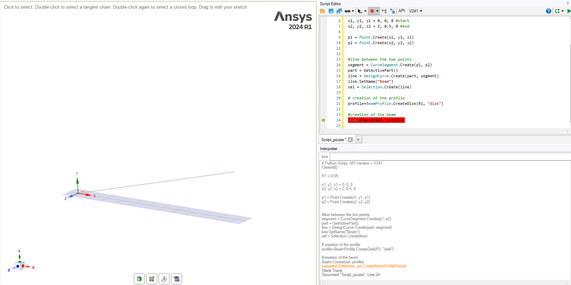
Task: Open dropdown arrow next to record button
Action: (377, 11)
